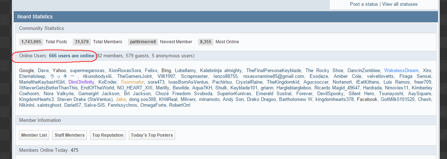The width and height of the screenshot is (447, 159).
Task: Click the Board Statistics header bar
Action: point(226,17)
